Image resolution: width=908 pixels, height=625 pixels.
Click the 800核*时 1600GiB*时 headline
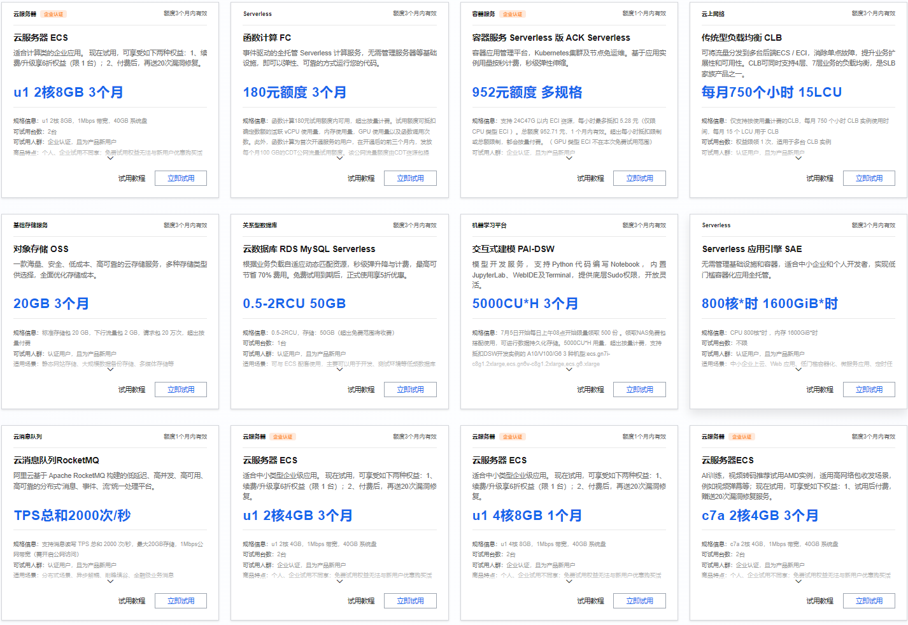770,304
